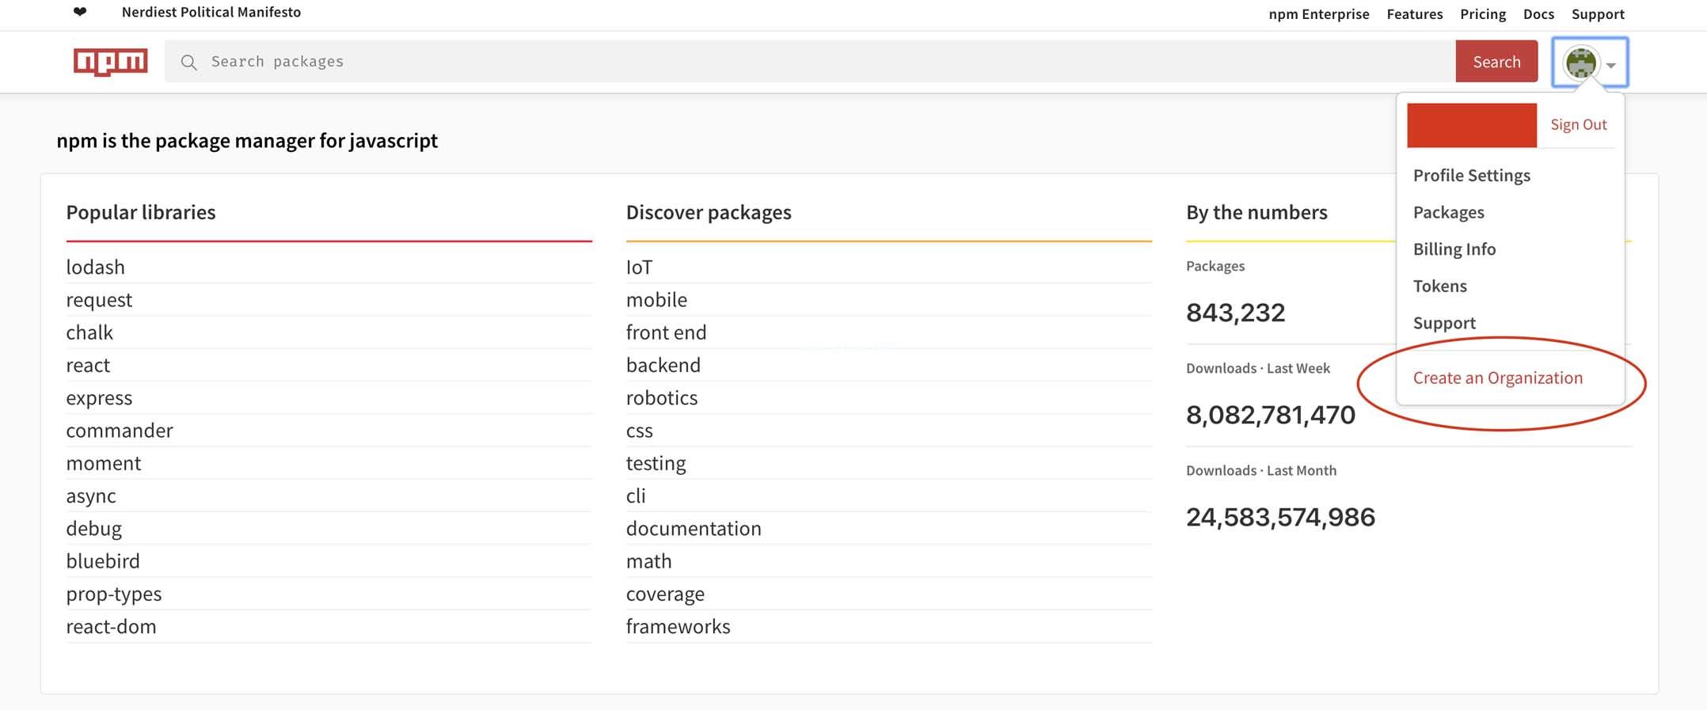Open the react-dom library link

click(x=111, y=627)
